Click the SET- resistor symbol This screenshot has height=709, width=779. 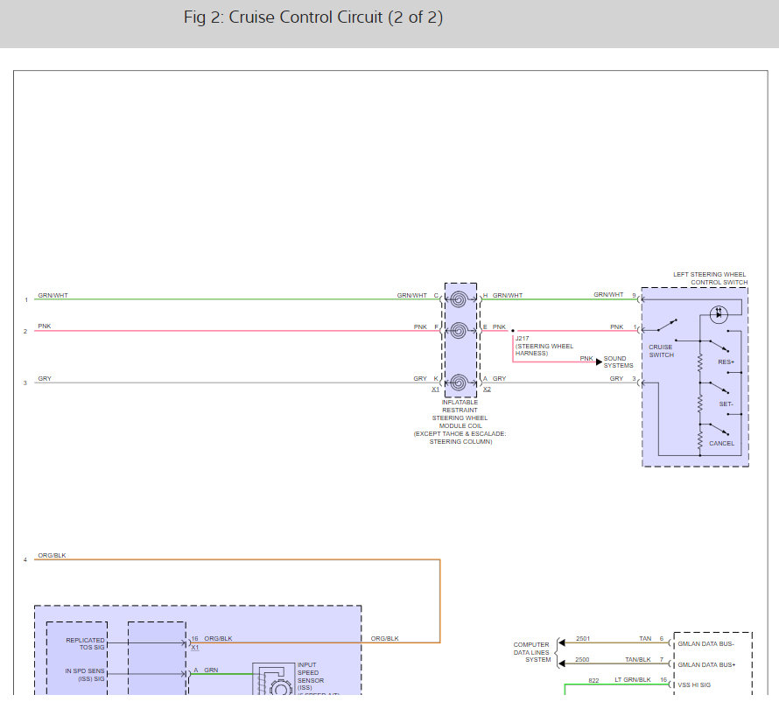[699, 404]
